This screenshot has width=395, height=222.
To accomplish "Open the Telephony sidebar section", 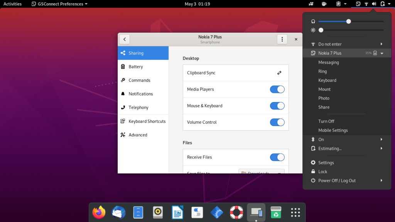I will point(143,108).
